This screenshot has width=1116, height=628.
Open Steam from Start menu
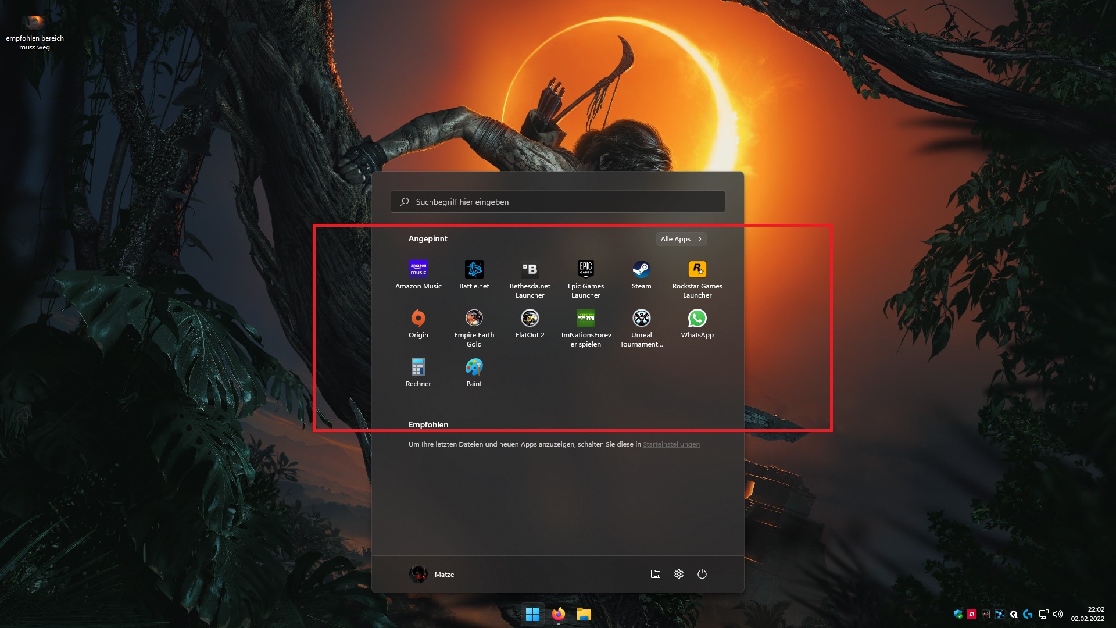[x=641, y=274]
